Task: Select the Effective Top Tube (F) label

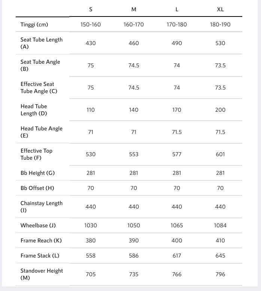Action: (x=36, y=154)
